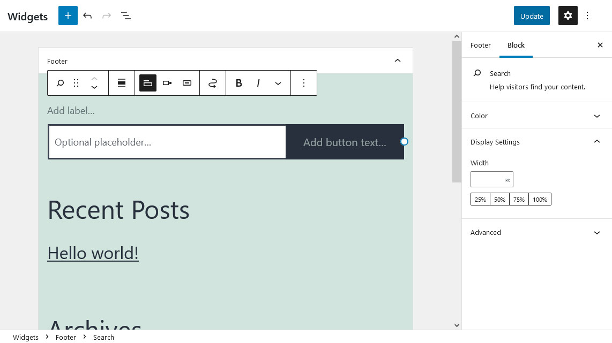This screenshot has height=343, width=612.
Task: Click inside the Width pixel field
Action: tap(488, 179)
